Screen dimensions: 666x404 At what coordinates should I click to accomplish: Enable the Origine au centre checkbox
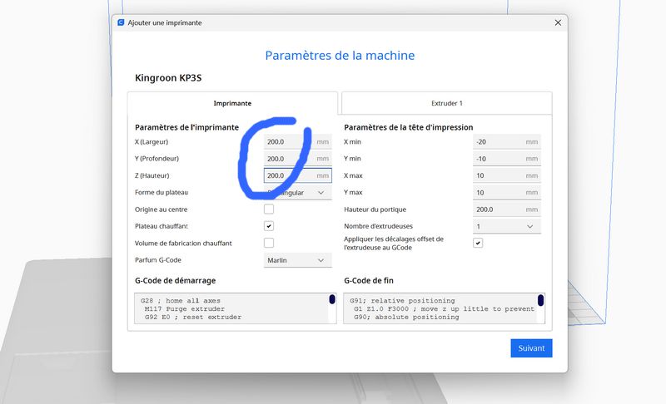pos(269,209)
